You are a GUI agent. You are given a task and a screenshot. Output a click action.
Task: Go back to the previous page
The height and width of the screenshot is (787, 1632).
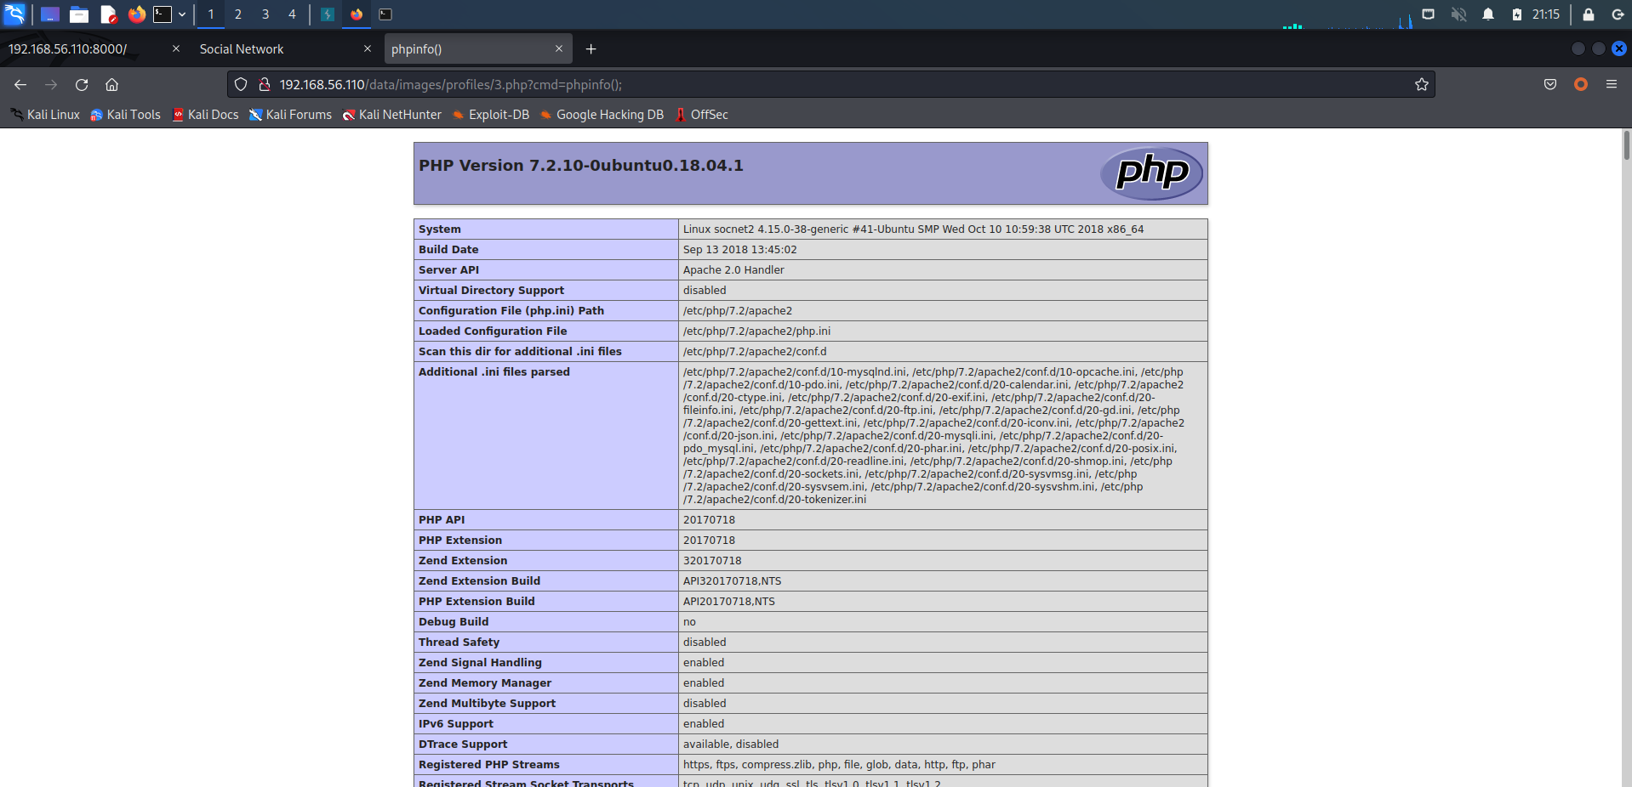(x=20, y=85)
